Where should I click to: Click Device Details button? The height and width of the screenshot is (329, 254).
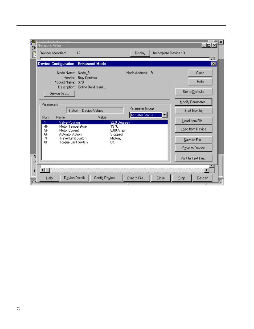click(75, 178)
